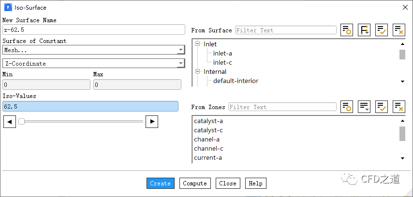Open the Z-Coordinate dropdown
The height and width of the screenshot is (197, 413).
tap(93, 63)
